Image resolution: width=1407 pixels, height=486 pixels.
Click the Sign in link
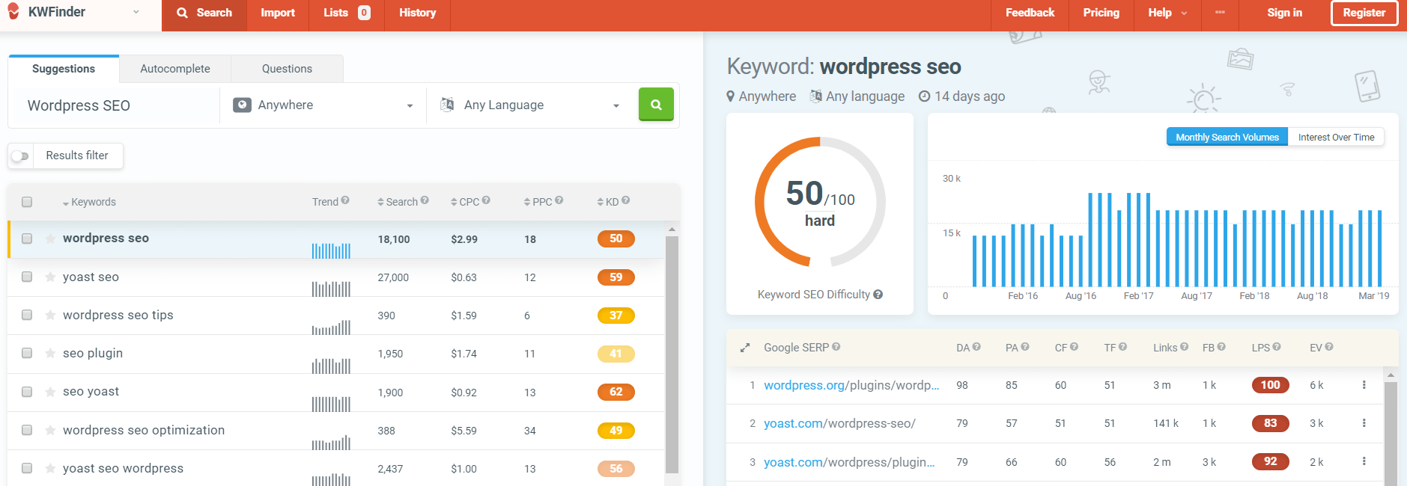(x=1284, y=13)
